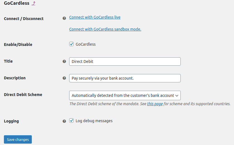Image resolution: width=234 pixels, height=145 pixels.
Task: Disable the GoCardless payment checkbox
Action: (x=71, y=44)
